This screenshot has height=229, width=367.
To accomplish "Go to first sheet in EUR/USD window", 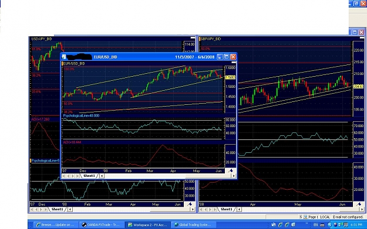I will coord(64,176).
